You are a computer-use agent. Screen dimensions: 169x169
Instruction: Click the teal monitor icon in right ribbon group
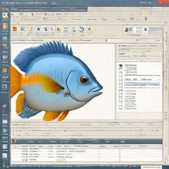click(x=127, y=29)
